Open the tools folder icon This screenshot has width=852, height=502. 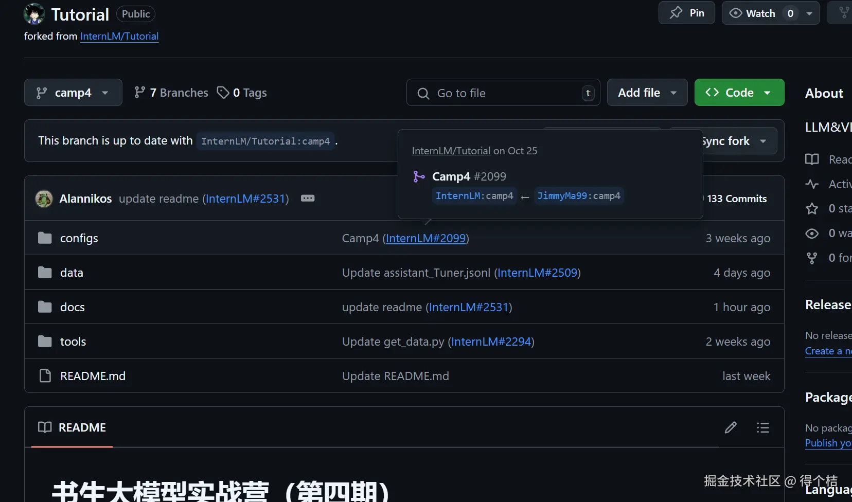point(45,342)
